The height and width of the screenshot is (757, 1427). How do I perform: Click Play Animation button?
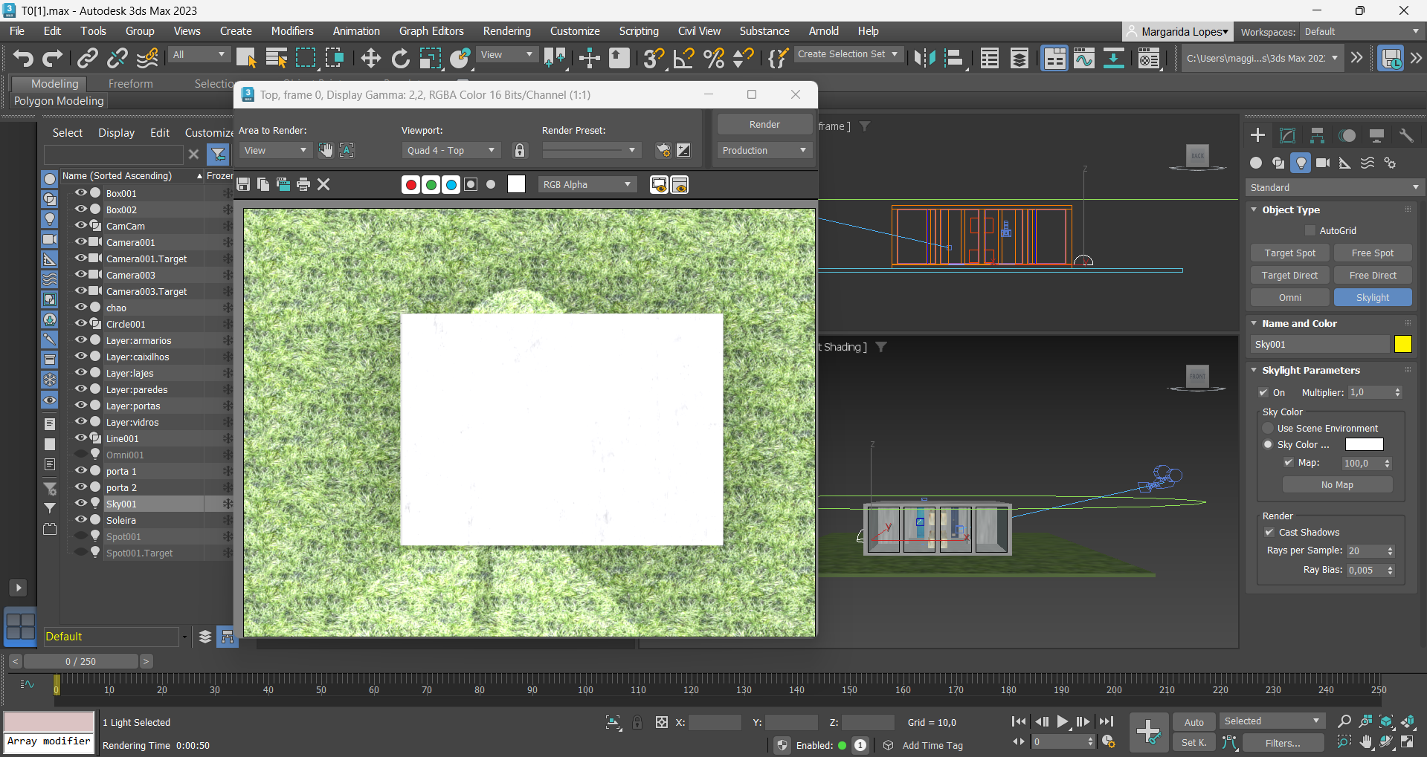tap(1063, 721)
